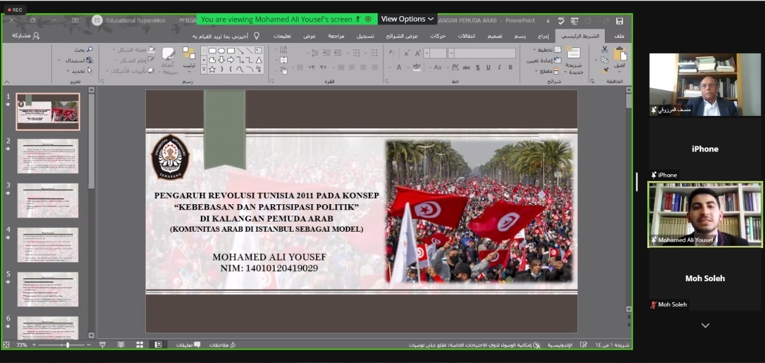Open the Insert (إدراج) ribbon tab
The image size is (765, 363).
[x=543, y=36]
